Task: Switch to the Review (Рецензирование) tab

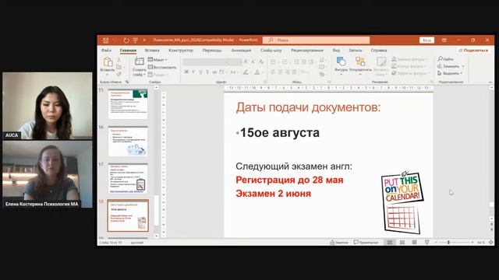Action: pos(306,50)
